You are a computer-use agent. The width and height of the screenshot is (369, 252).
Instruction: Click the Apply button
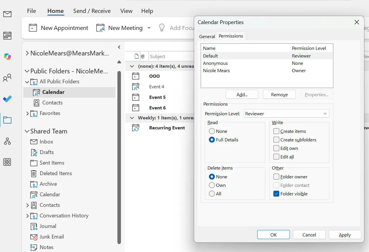point(345,235)
